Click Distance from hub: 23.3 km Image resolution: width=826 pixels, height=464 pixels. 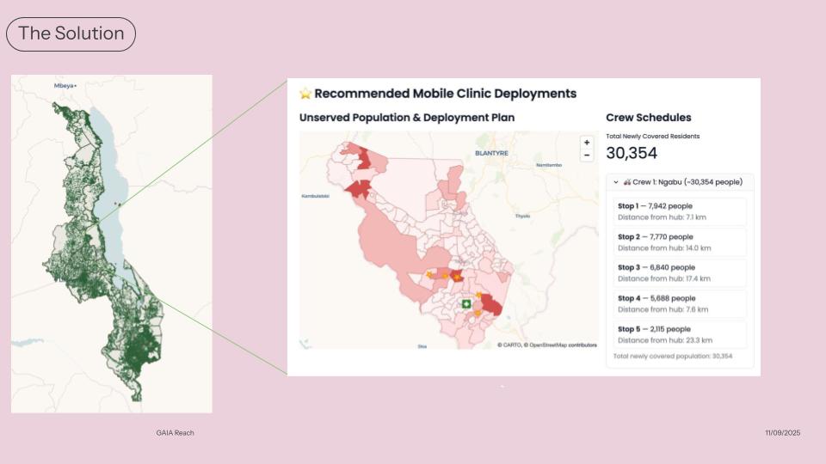tap(665, 340)
